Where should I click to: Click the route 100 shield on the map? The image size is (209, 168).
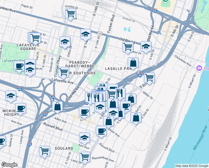point(100,34)
